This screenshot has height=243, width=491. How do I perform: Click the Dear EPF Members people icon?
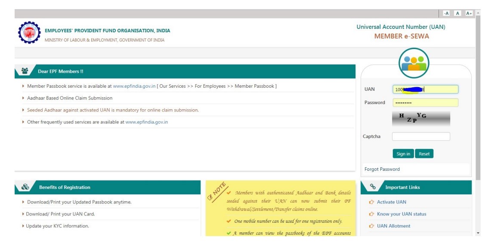(x=25, y=71)
